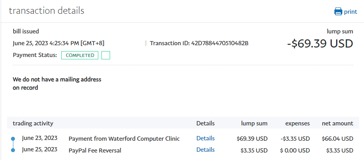
Task: Click the 'PayPal Fee Reversal' row text
Action: [95, 150]
